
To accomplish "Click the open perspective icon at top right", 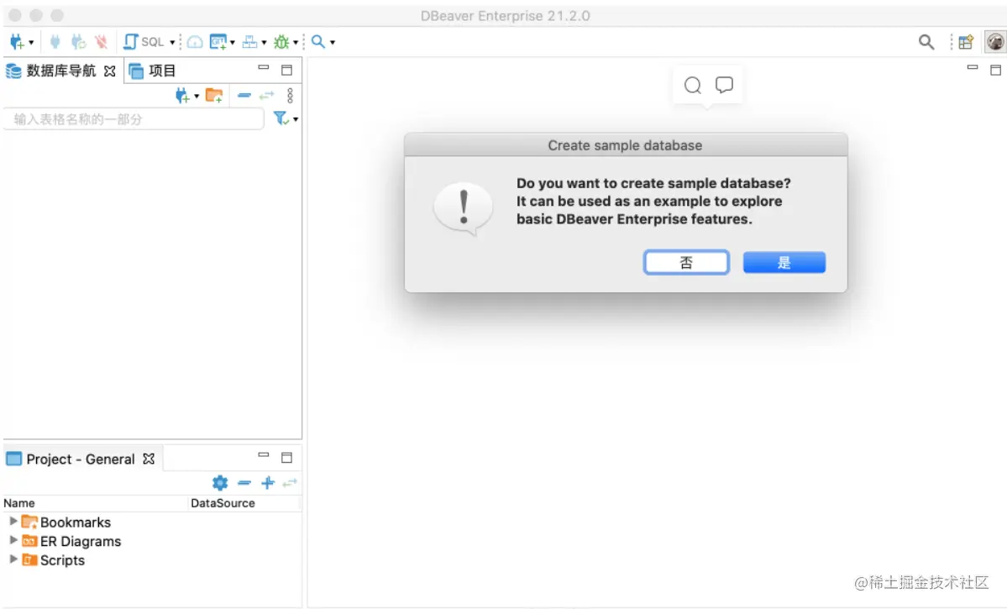I will pyautogui.click(x=966, y=42).
